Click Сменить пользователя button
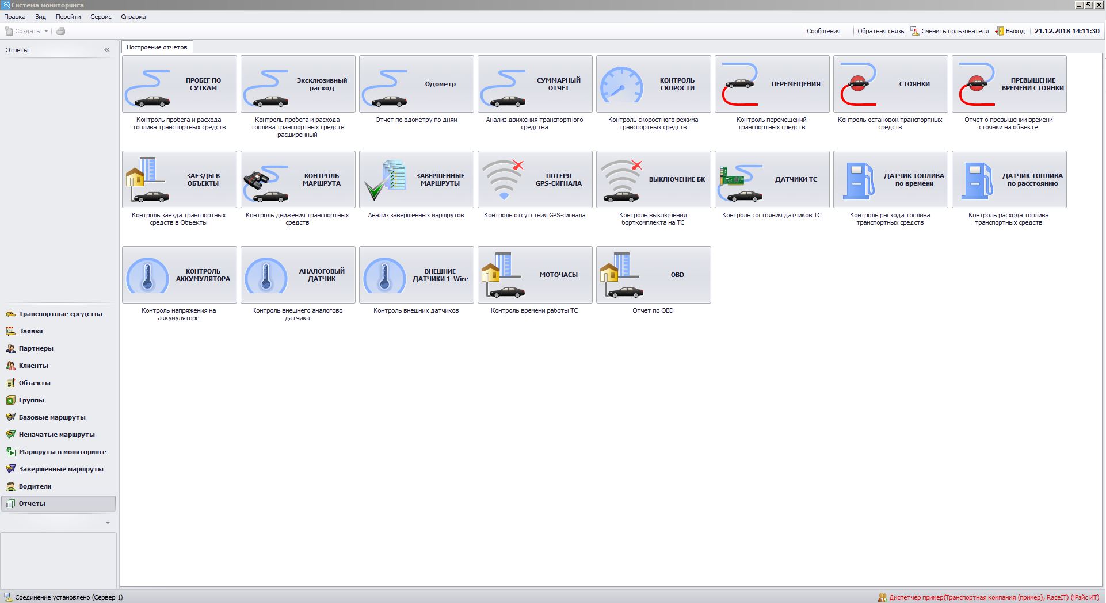The image size is (1106, 603). coord(949,31)
